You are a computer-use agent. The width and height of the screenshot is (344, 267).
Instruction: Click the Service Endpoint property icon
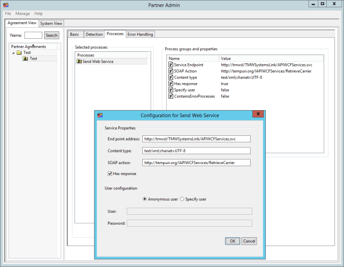(x=170, y=65)
